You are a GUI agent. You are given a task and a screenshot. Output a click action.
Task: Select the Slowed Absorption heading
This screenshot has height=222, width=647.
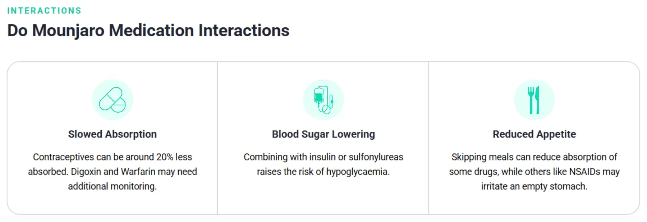point(113,134)
